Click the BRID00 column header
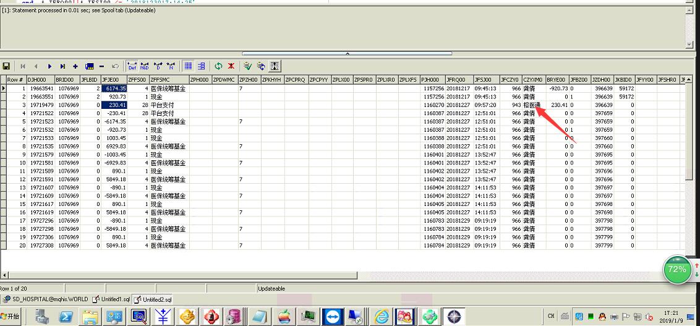Image resolution: width=700 pixels, height=326 pixels. [x=68, y=80]
